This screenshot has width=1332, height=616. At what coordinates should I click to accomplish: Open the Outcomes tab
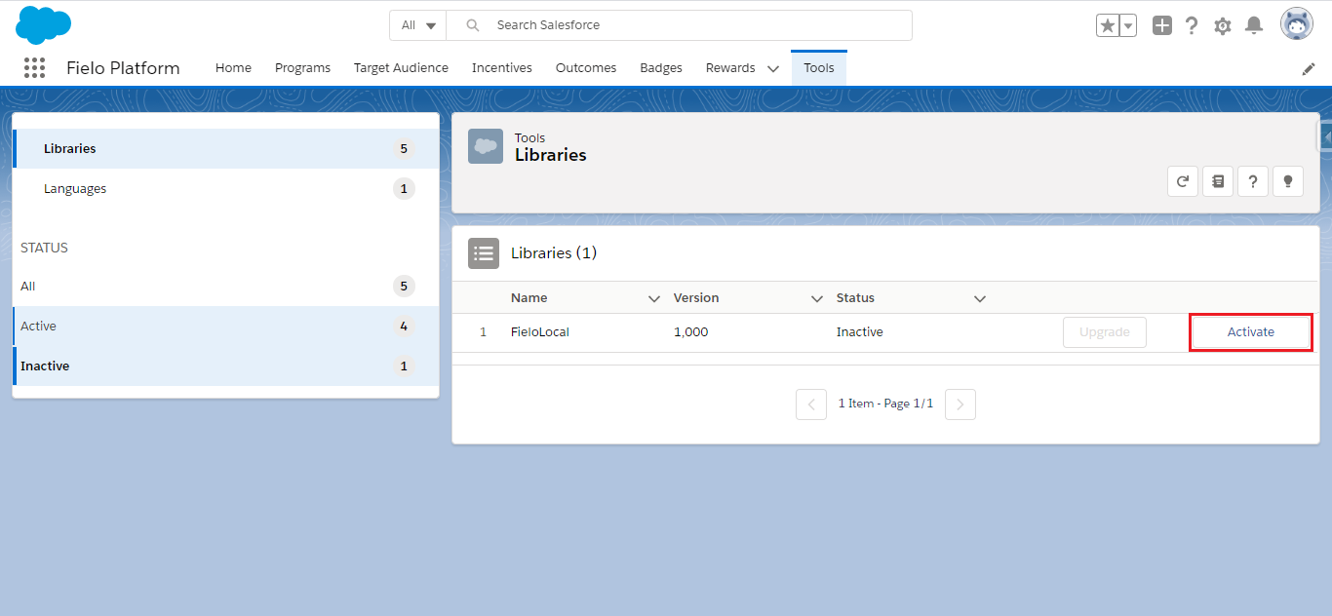pos(586,68)
